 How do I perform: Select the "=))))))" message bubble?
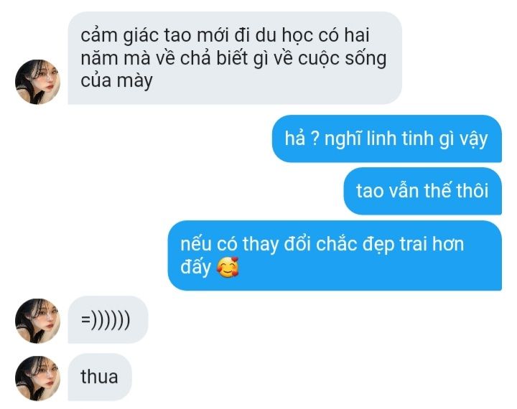coord(108,320)
